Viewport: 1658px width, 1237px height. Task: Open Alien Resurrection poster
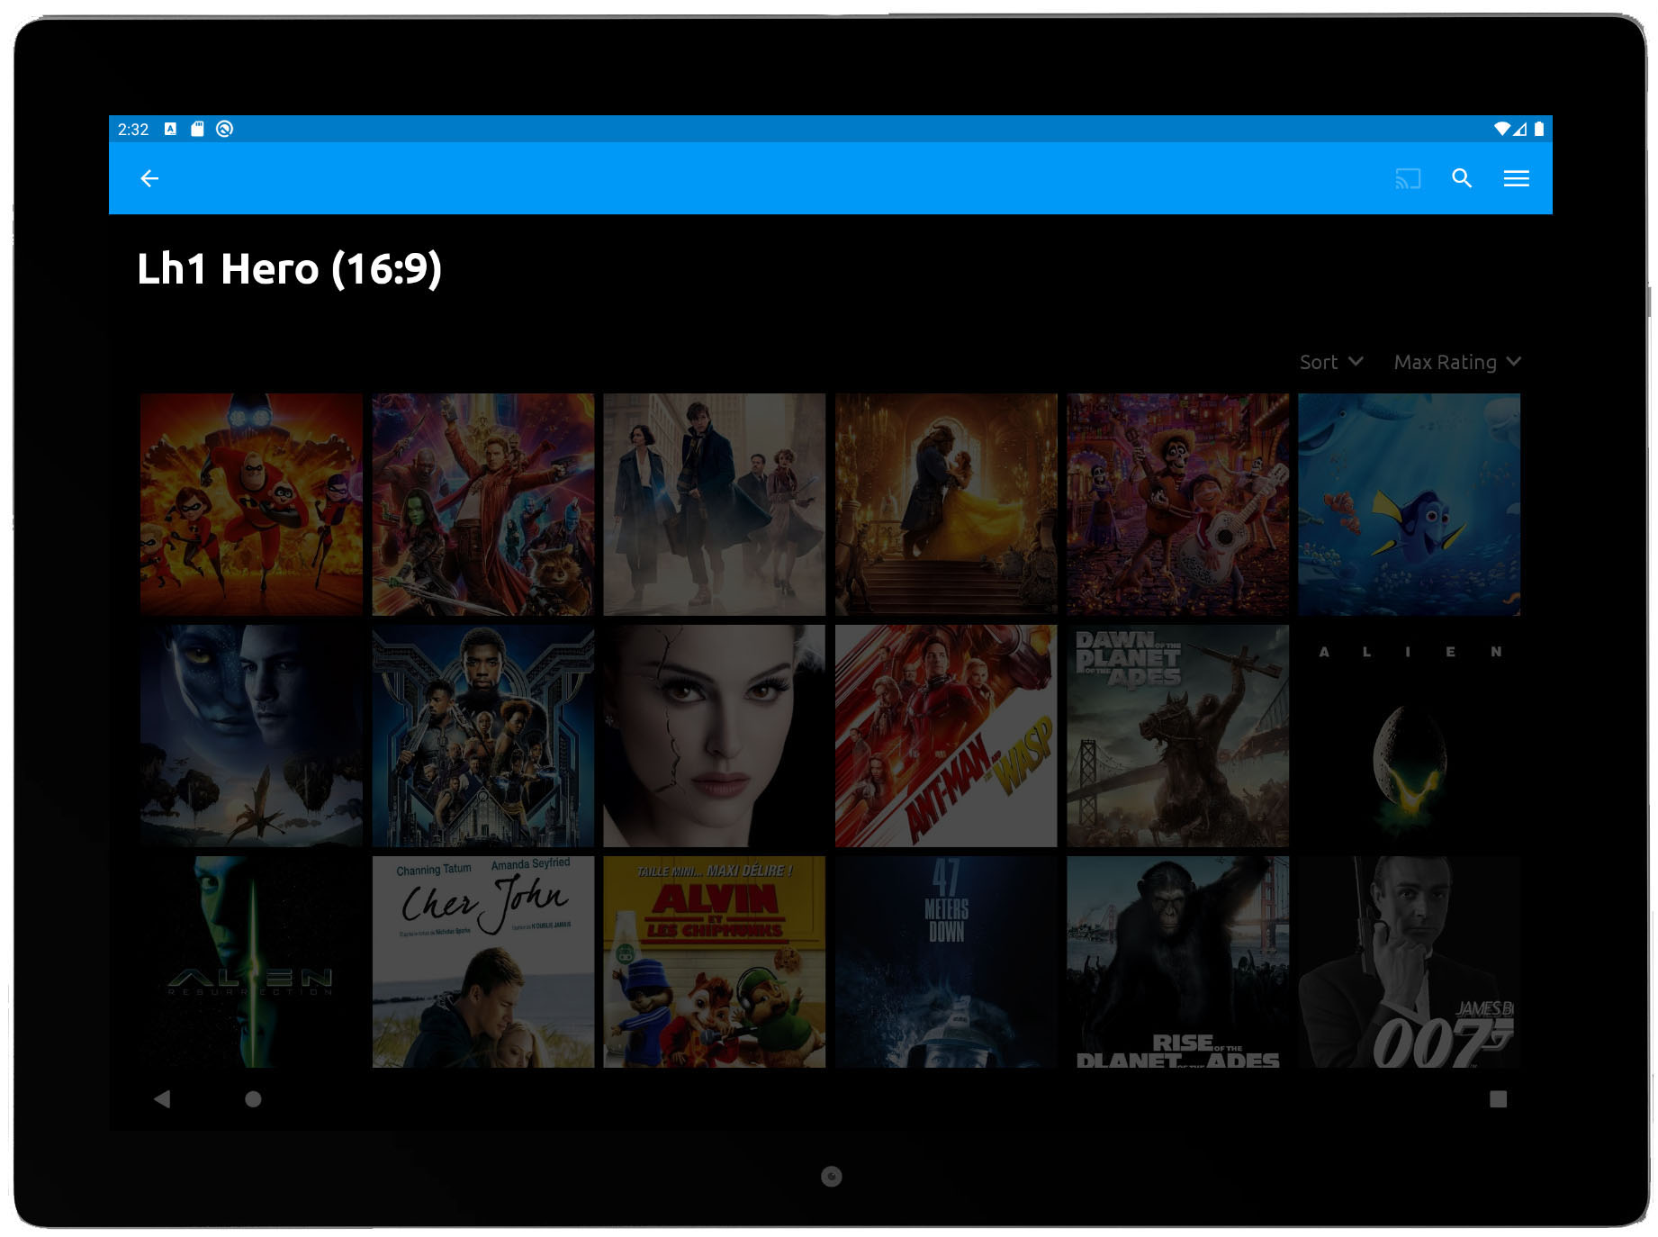[251, 962]
